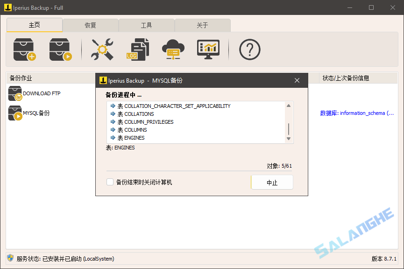Switch to the 恢复 tab
The height and width of the screenshot is (269, 404).
coord(91,25)
